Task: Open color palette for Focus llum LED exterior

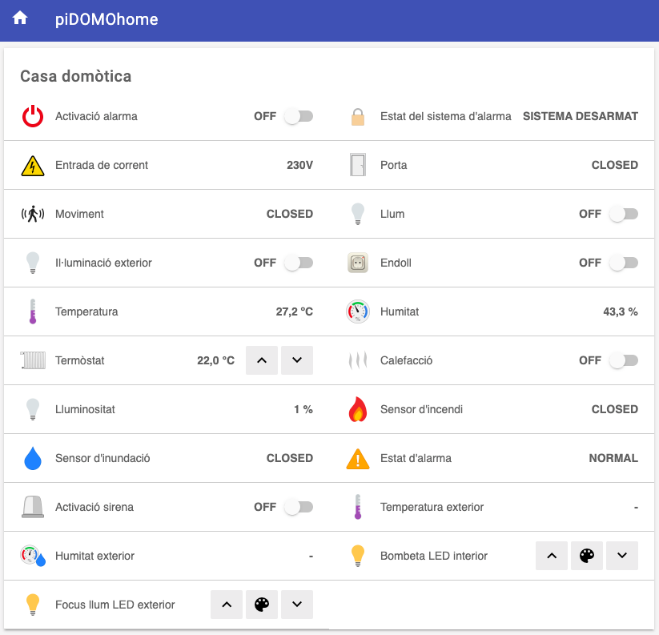Action: (262, 605)
